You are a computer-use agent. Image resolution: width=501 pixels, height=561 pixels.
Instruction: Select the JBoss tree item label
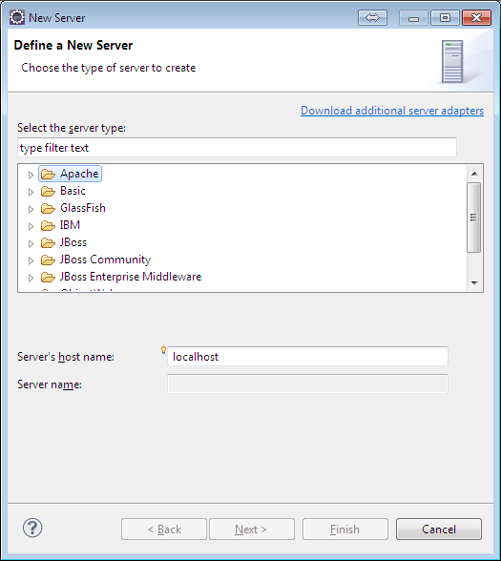coord(73,242)
